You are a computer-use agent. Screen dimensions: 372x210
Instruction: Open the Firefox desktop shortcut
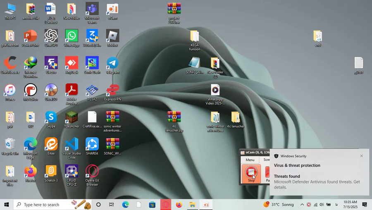coord(31,174)
